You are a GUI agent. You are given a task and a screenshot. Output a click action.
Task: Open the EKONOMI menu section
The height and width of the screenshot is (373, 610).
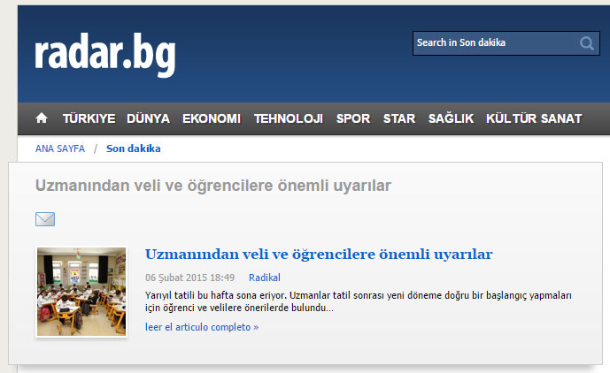click(x=212, y=118)
